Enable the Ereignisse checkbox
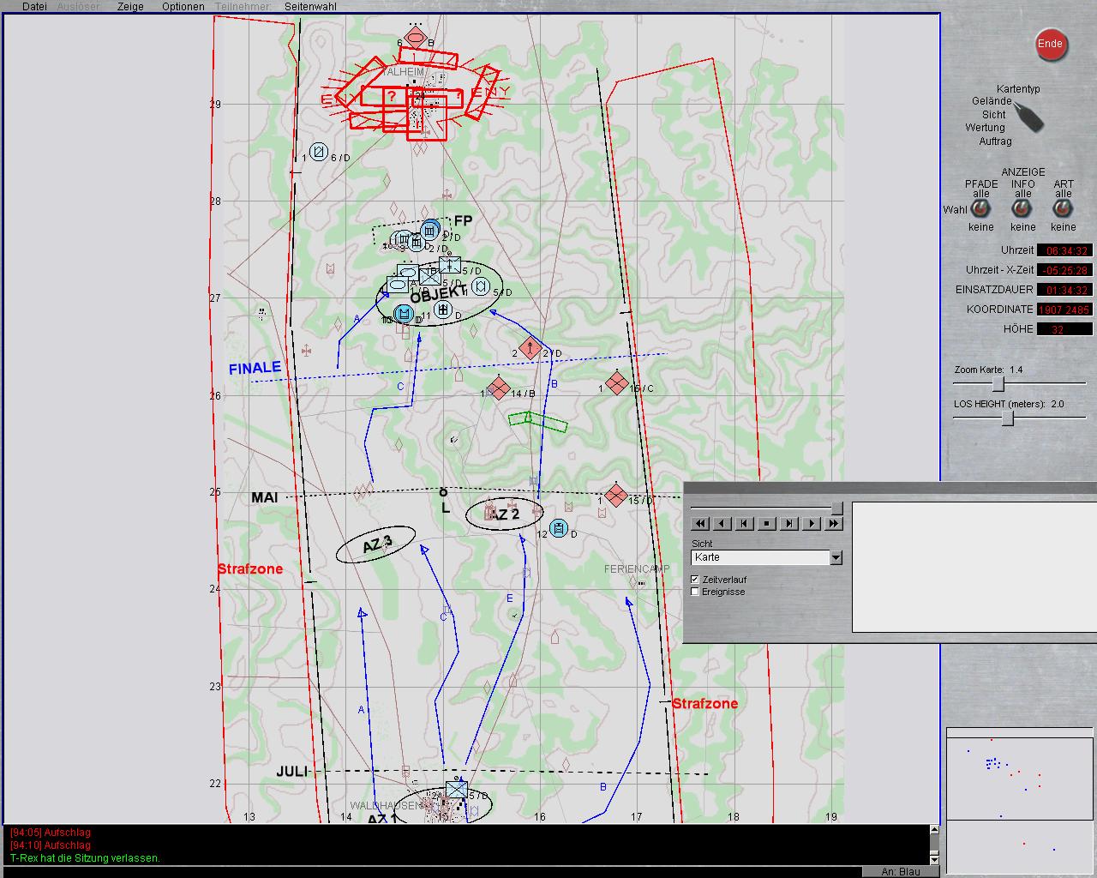 point(695,592)
